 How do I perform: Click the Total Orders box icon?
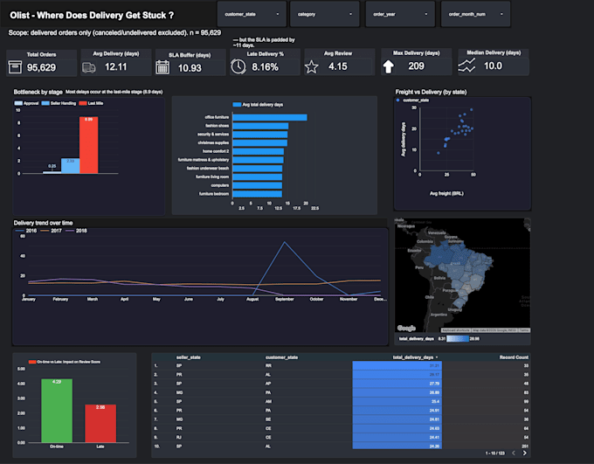point(15,67)
